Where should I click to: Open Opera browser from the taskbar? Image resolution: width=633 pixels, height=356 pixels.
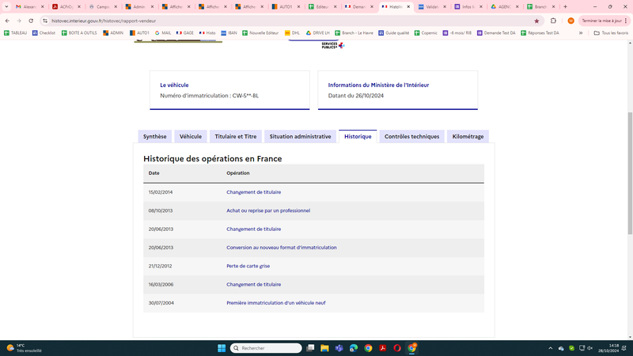pos(397,348)
